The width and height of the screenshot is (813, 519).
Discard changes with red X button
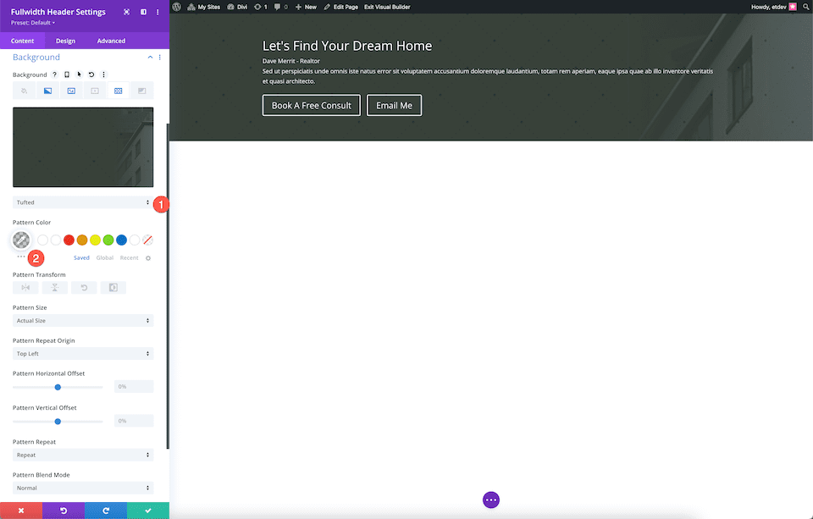[21, 511]
